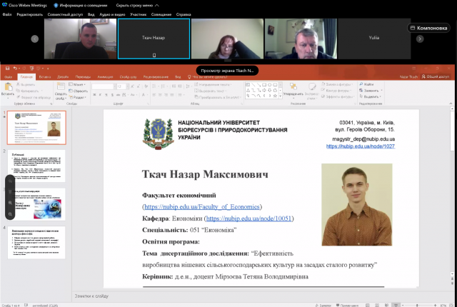
Task: Open Контур фигуры shape outline dropdown
Action: click(337, 91)
